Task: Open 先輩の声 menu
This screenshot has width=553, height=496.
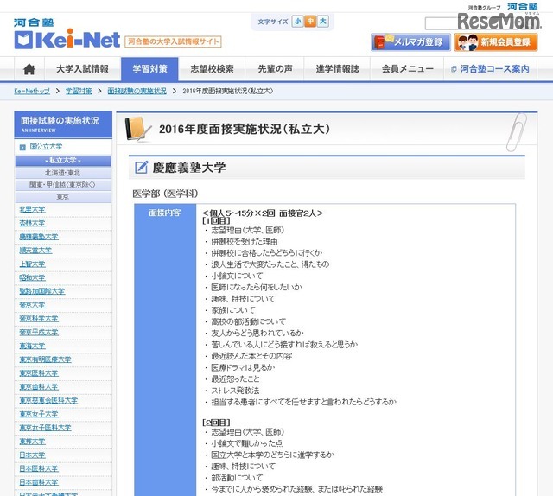Action: pyautogui.click(x=275, y=69)
